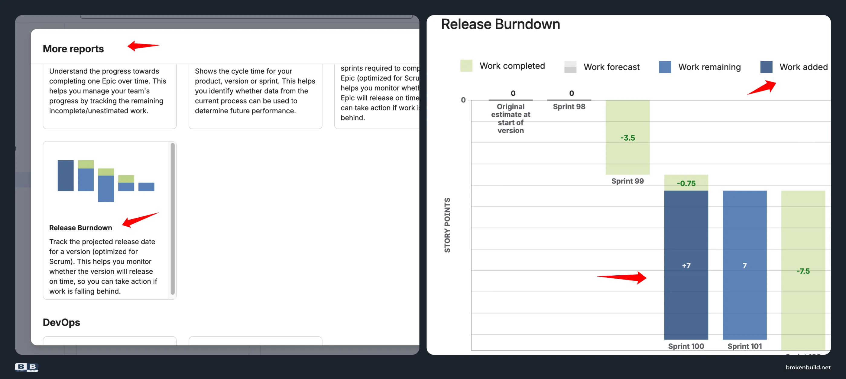Click the Sprint 98 axis label
Viewport: 846px width, 379px height.
569,107
